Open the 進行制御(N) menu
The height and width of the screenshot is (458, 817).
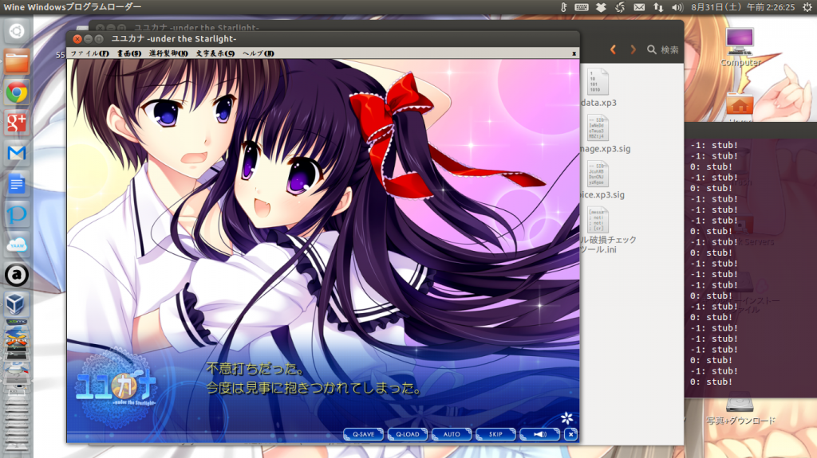pos(168,53)
